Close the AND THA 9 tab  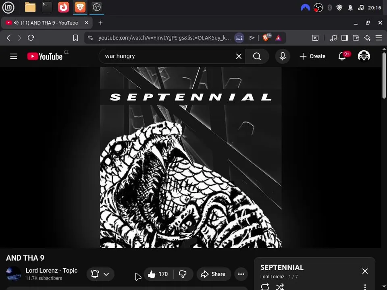86,23
